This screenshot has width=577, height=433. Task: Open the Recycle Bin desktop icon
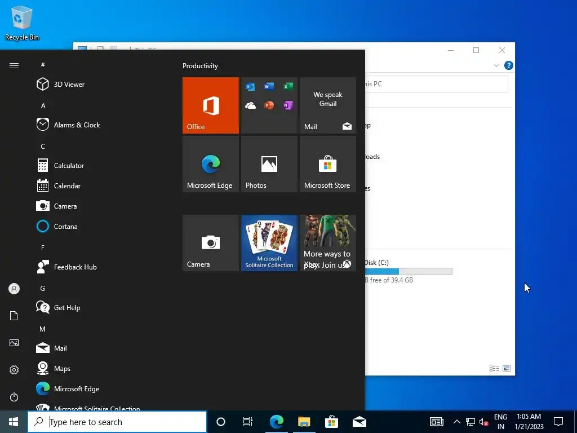pos(22,23)
